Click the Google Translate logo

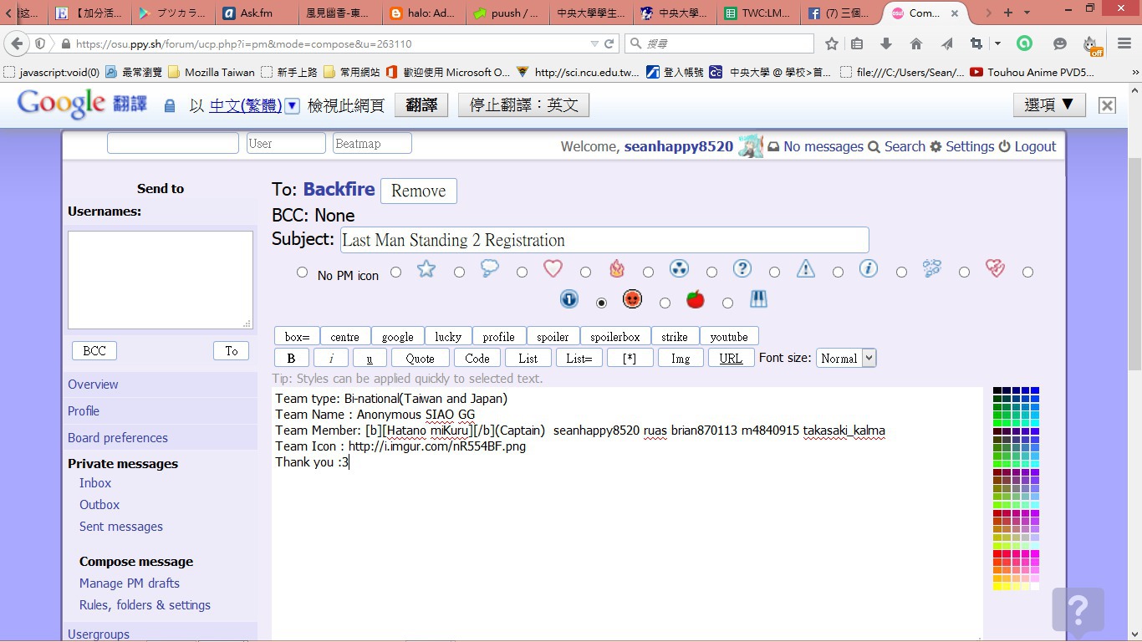pyautogui.click(x=82, y=104)
